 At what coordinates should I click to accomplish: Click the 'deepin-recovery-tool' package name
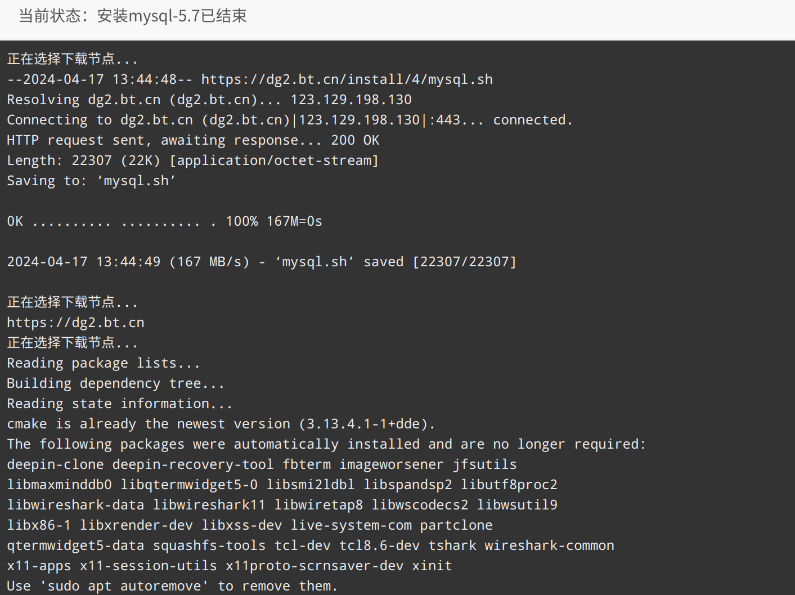click(193, 464)
